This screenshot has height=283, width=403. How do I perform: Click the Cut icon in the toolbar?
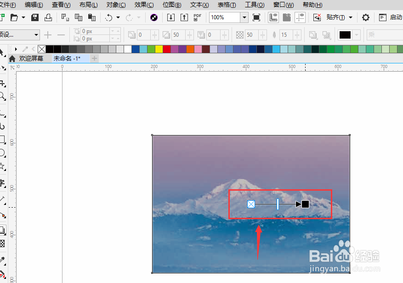tap(65, 17)
